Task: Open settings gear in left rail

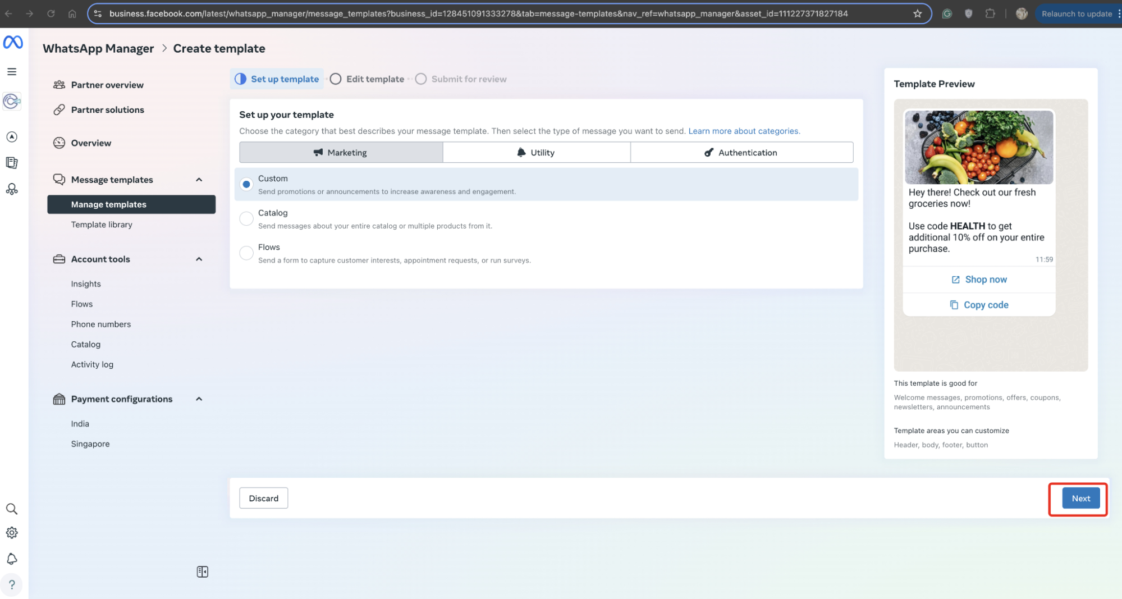Action: pos(12,533)
